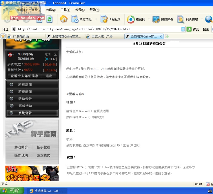Screen dimensions: 213x194
Task: Open the 新手教程 guide link
Action: pos(43,147)
